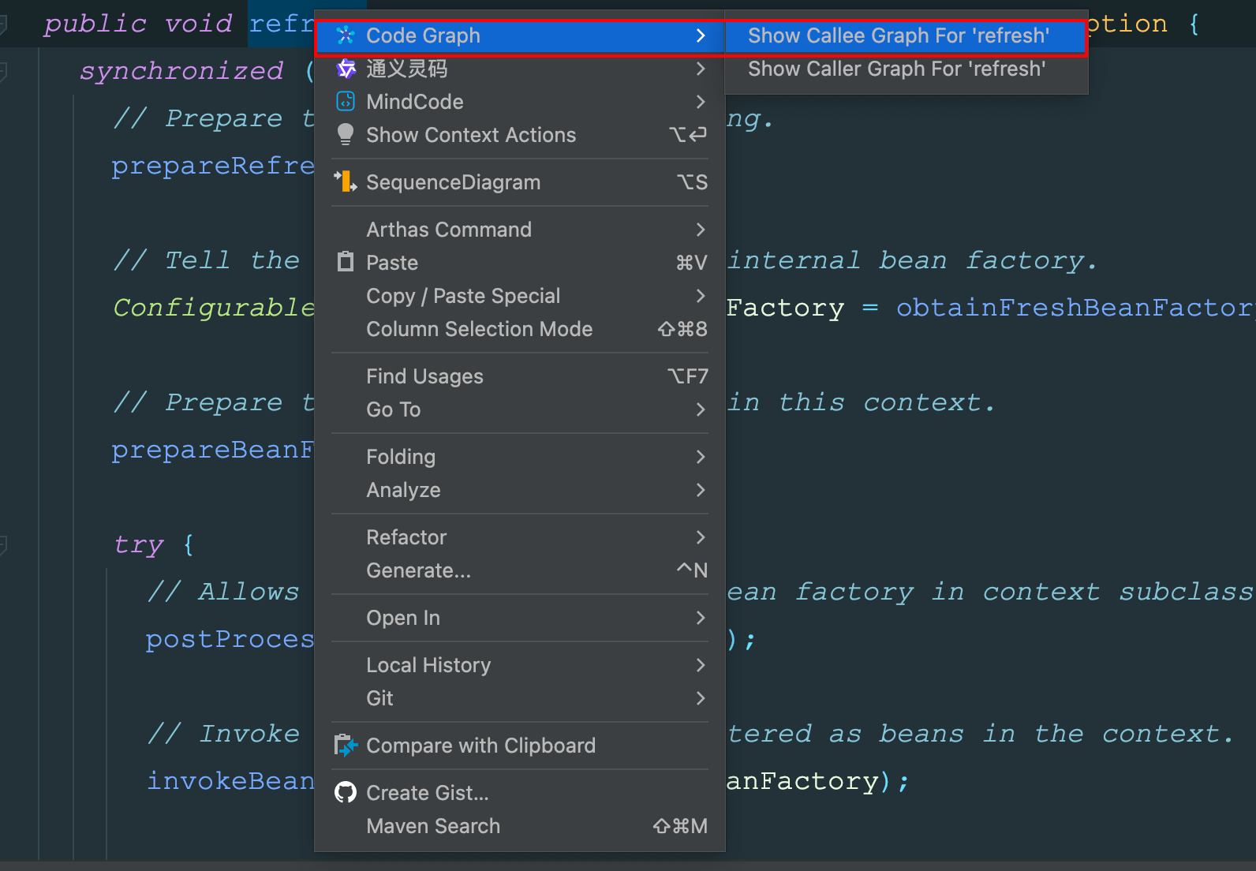Click 'prepareBeanF' method call text

(213, 450)
